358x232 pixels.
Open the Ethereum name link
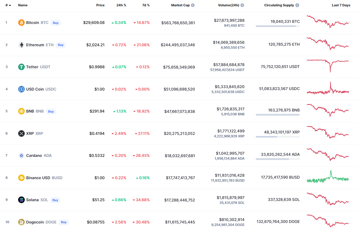35,45
